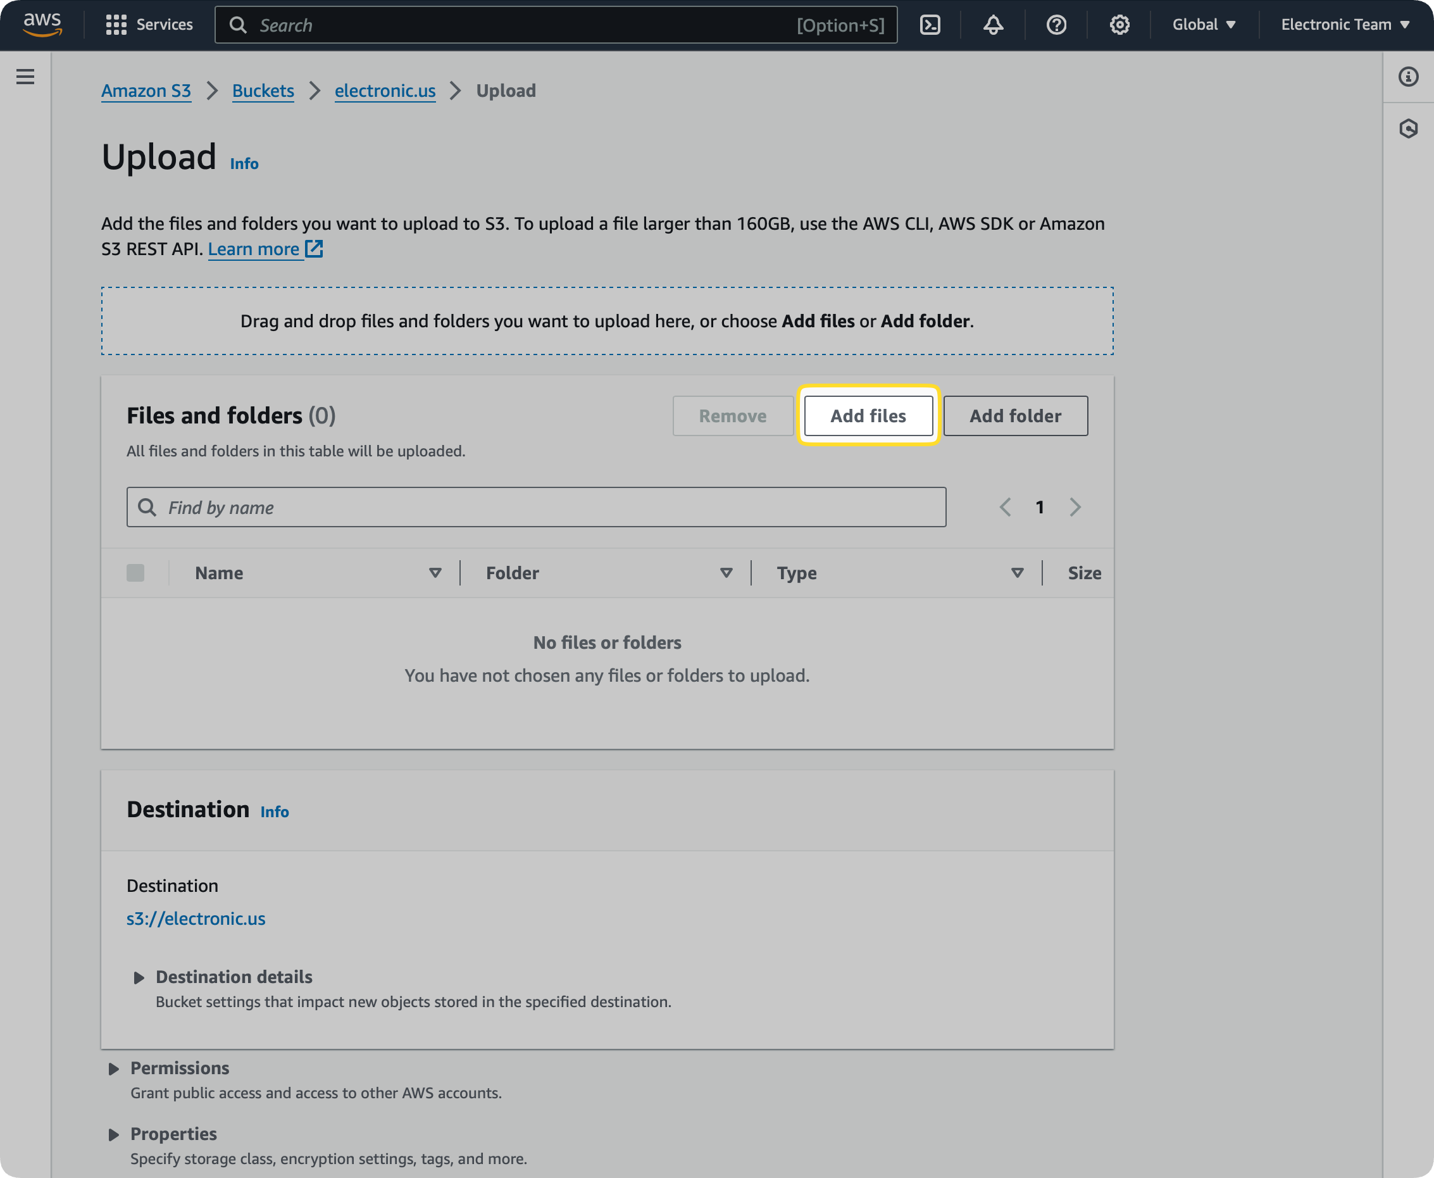Screen dimensions: 1434x1178
Task: Open the Global region dropdown
Action: click(x=1202, y=25)
